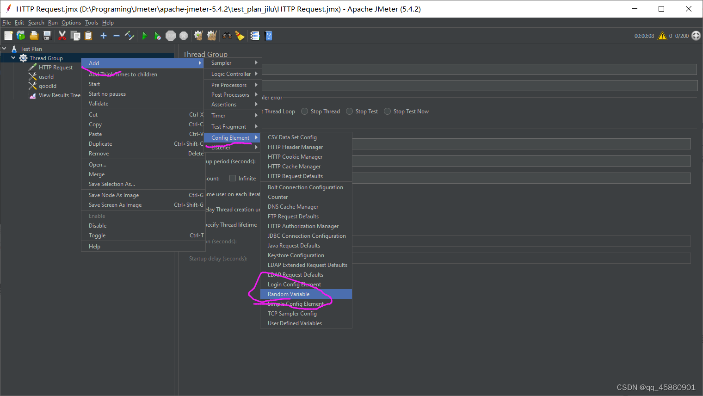Screen dimensions: 703x396
Task: Click the Expand All plus toolbar icon
Action: (x=104, y=36)
